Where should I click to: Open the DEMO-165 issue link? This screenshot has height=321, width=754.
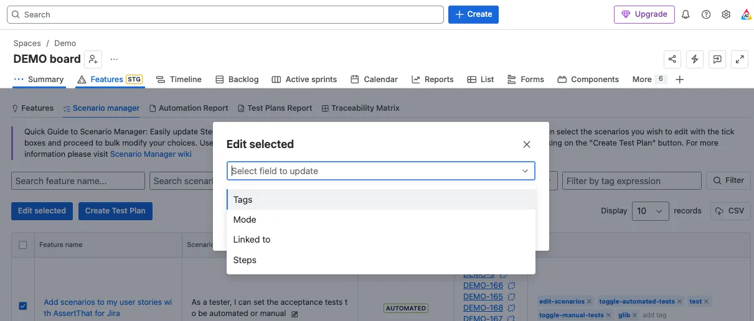coord(483,297)
